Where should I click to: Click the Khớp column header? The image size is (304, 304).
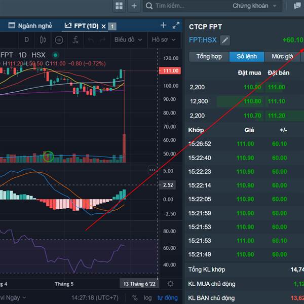[x=196, y=130]
